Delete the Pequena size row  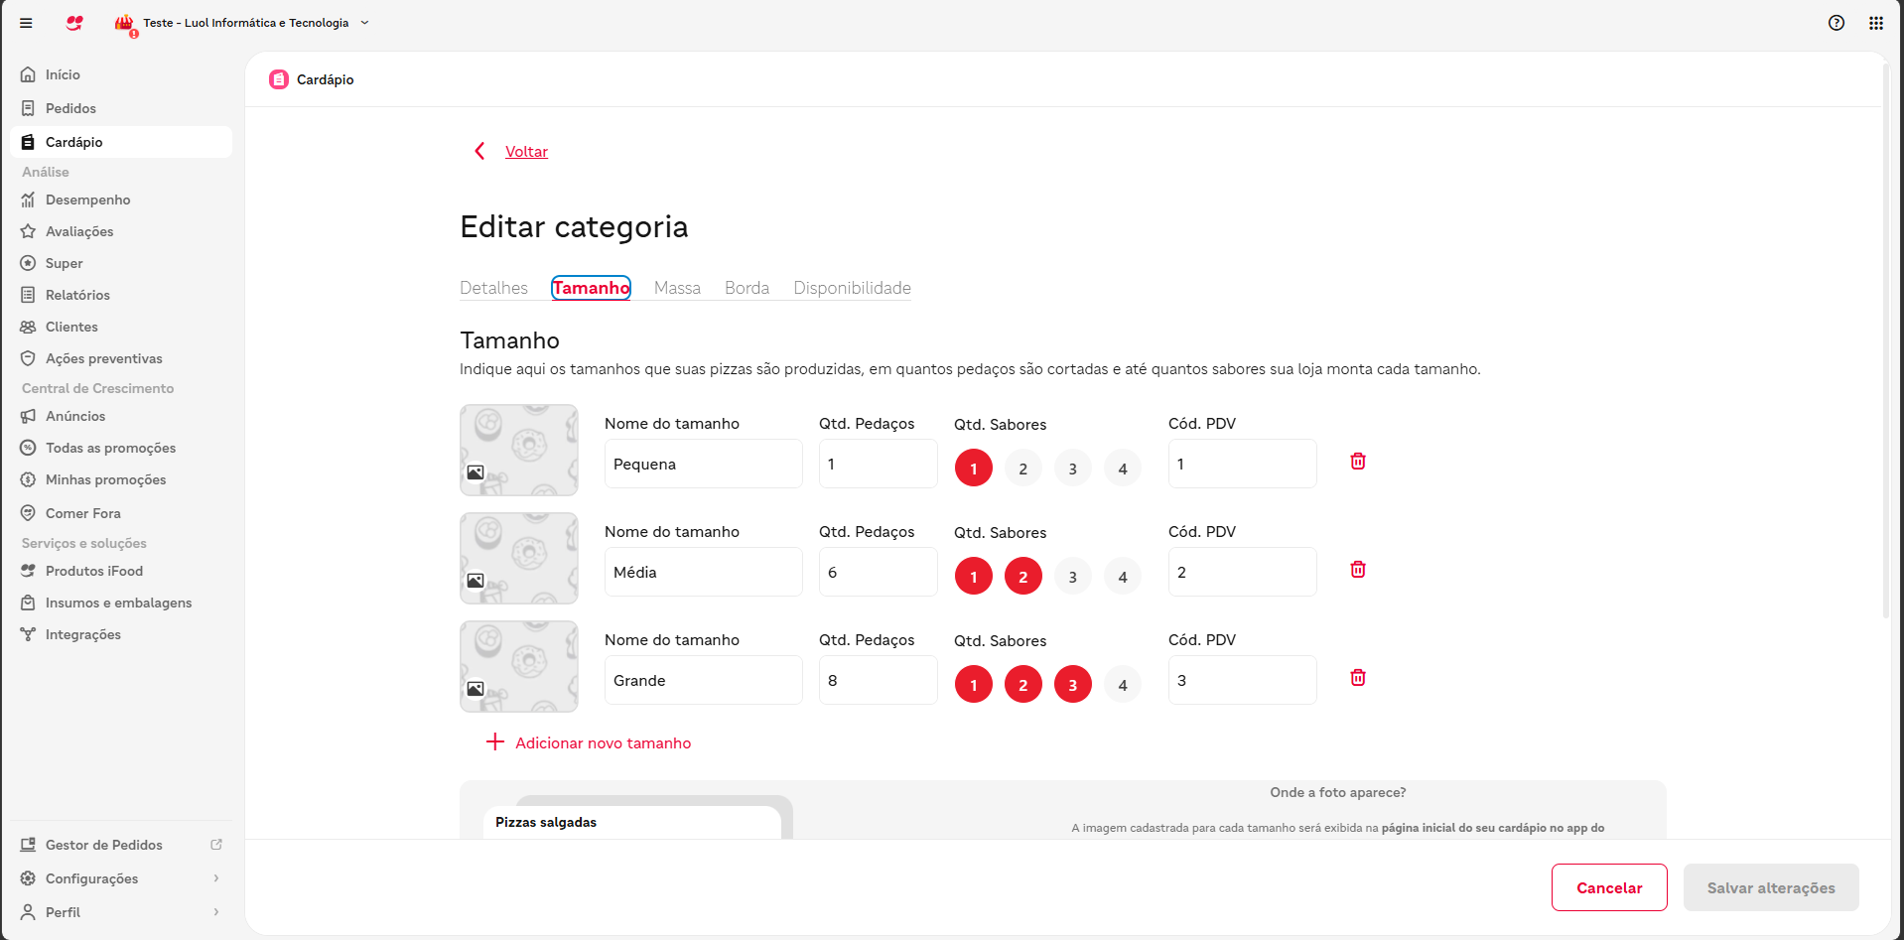pyautogui.click(x=1358, y=462)
